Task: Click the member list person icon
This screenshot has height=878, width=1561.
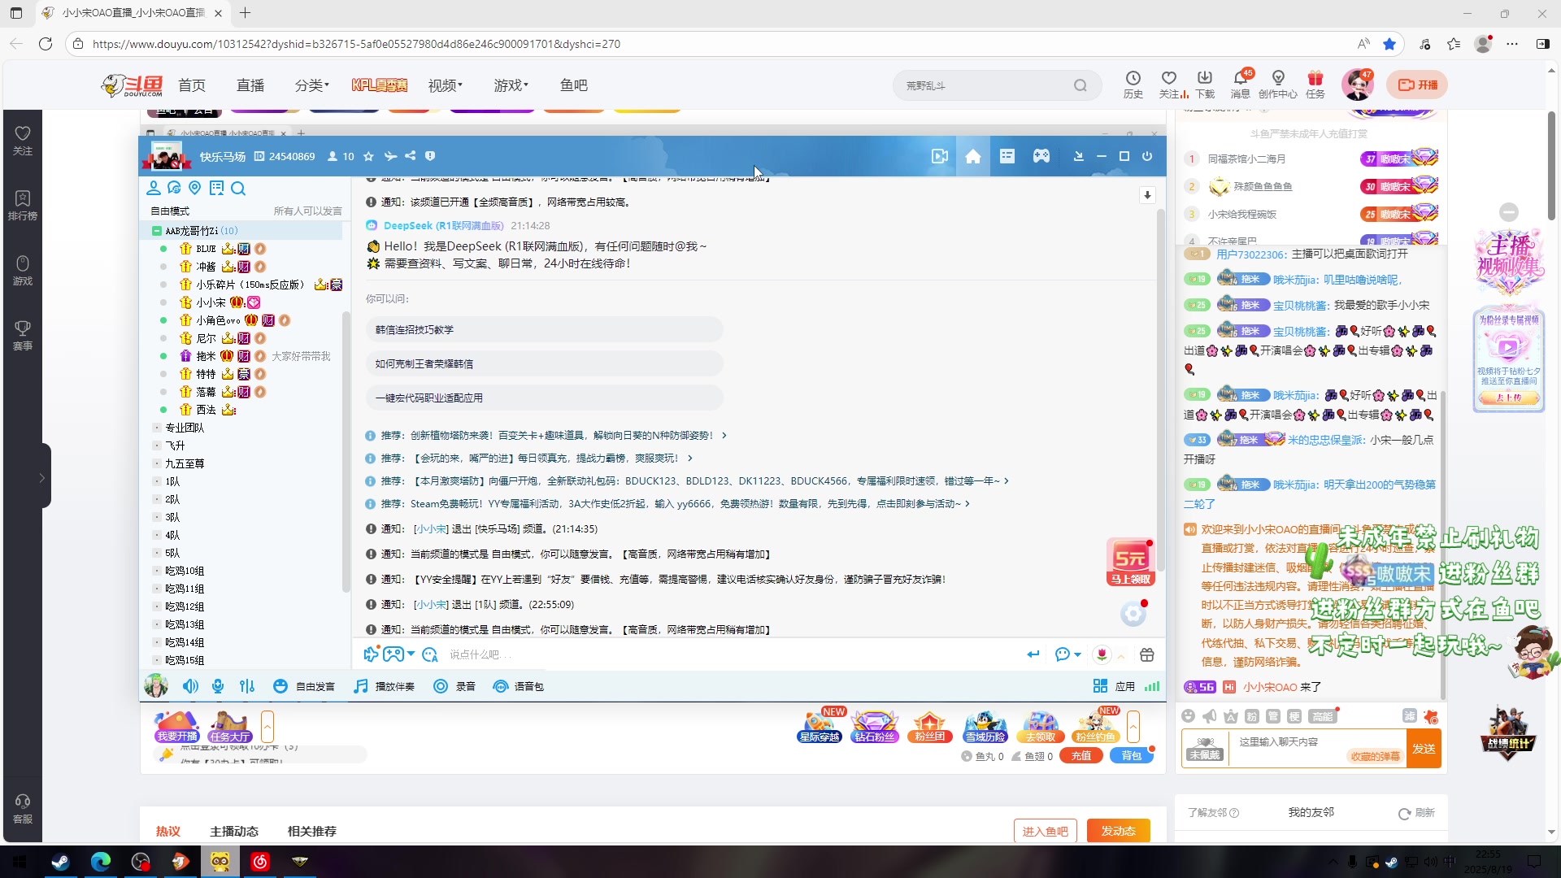Action: pos(153,188)
